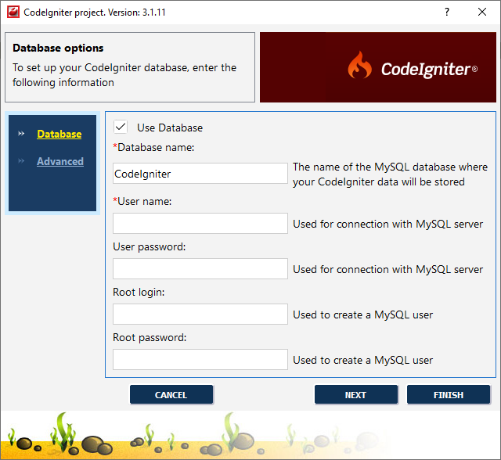501x460 pixels.
Task: Click the hint 'The name of the MySQL database where'
Action: point(390,167)
